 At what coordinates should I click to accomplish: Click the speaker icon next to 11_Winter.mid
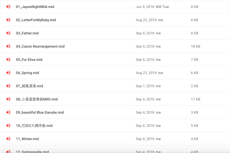(x=8, y=138)
